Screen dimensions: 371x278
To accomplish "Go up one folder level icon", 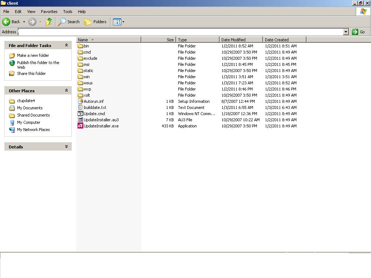I will click(49, 22).
